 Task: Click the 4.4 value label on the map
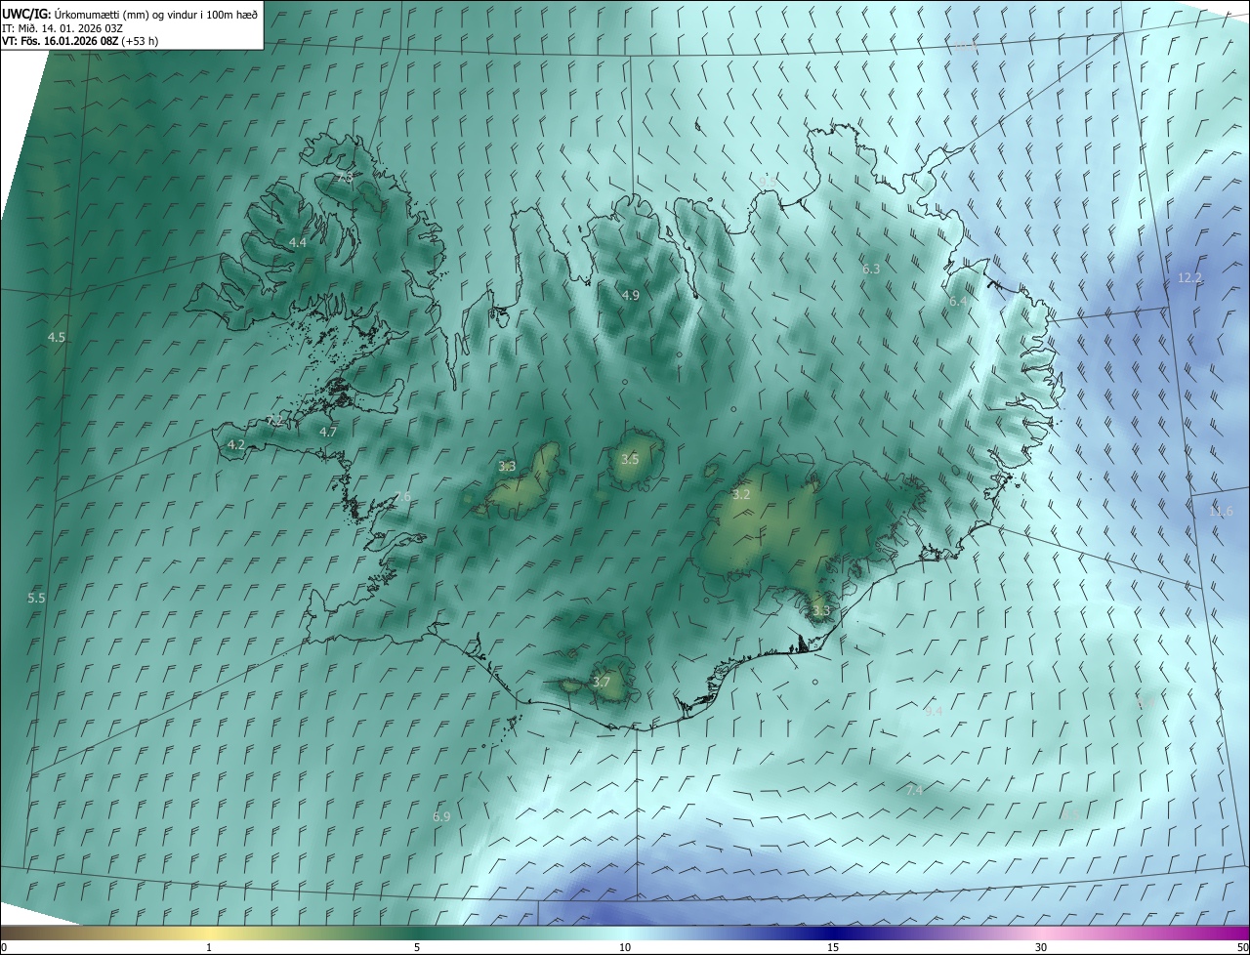[x=297, y=242]
